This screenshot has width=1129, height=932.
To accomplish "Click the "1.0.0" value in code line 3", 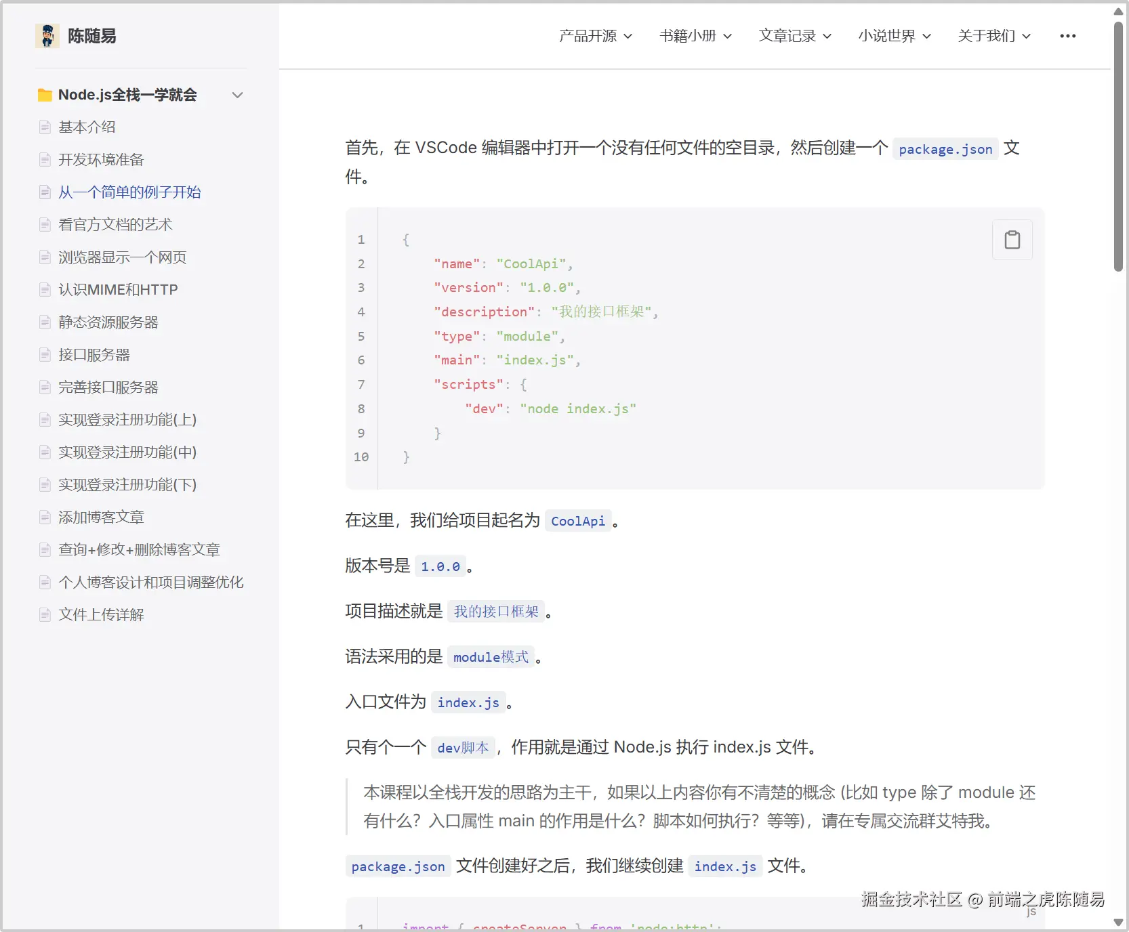I will [x=547, y=288].
